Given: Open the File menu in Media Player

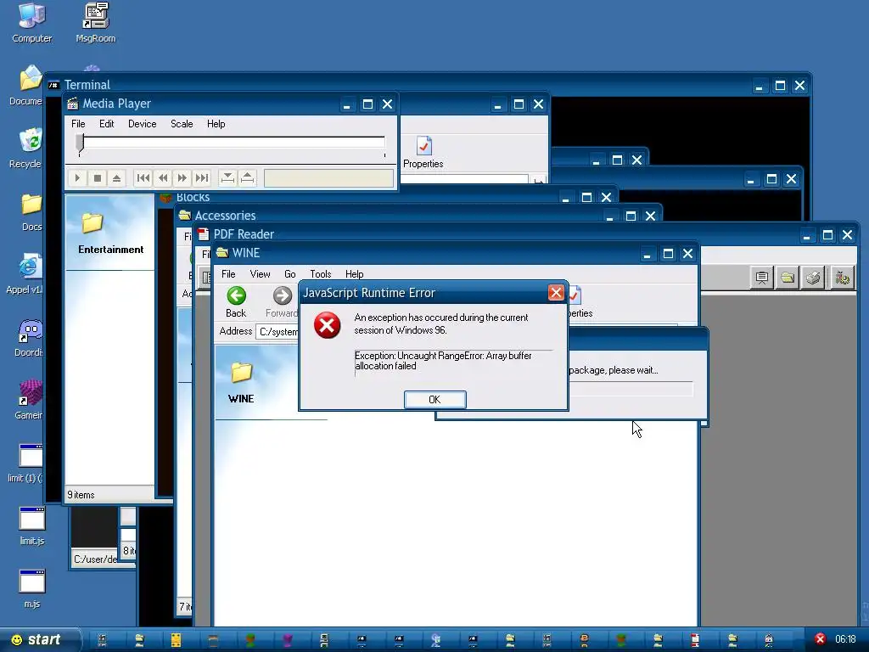Looking at the screenshot, I should pyautogui.click(x=78, y=124).
